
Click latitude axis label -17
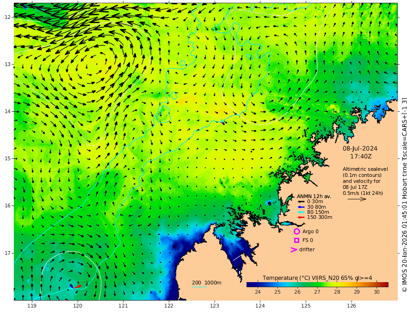7,253
